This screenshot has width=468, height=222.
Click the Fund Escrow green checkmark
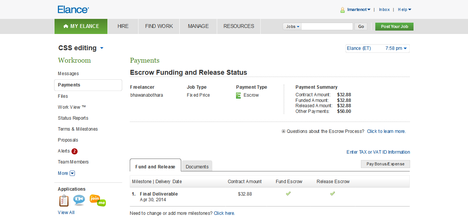(x=288, y=194)
